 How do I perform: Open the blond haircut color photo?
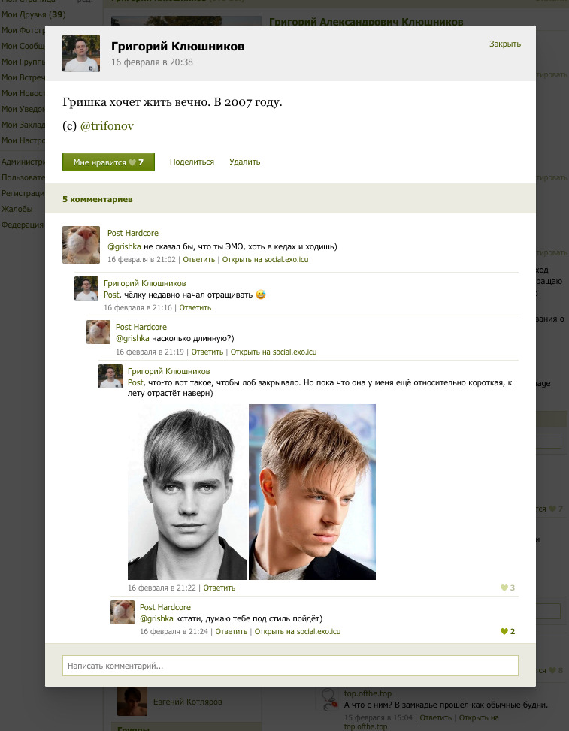pyautogui.click(x=312, y=492)
